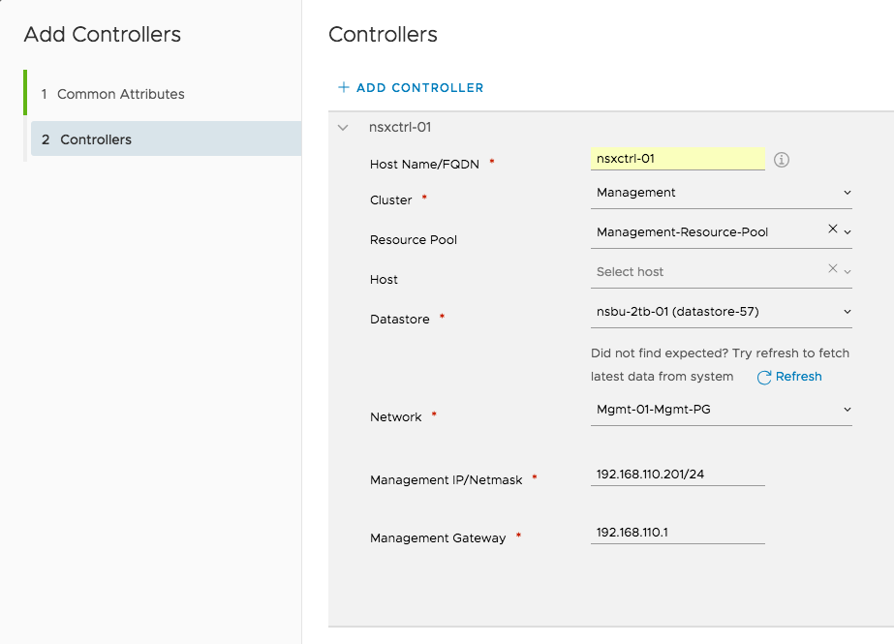Screen dimensions: 894x644
Task: Click the plus icon for Add Controller
Action: click(x=343, y=87)
